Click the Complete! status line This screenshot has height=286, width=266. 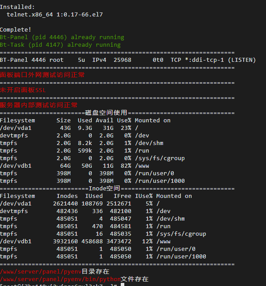click(x=16, y=30)
